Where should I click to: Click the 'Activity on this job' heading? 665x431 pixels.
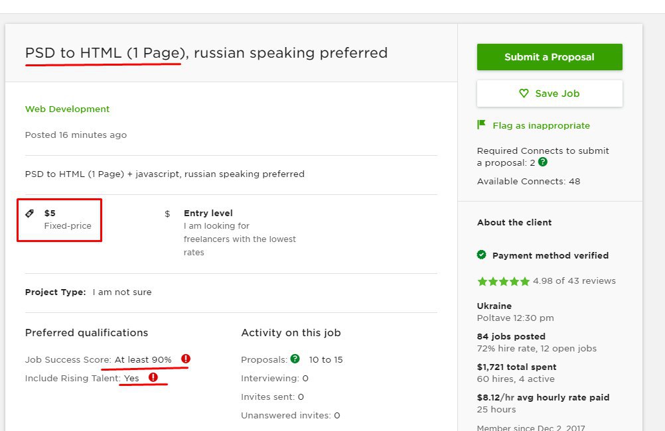(291, 333)
